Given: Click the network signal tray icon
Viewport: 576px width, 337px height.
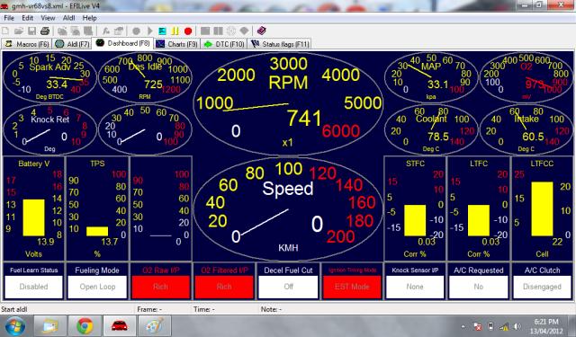Looking at the screenshot, I should pyautogui.click(x=504, y=326).
